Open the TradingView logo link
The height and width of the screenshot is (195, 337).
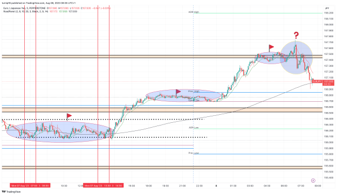11,192
